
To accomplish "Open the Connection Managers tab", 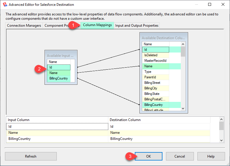I will point(24,26).
